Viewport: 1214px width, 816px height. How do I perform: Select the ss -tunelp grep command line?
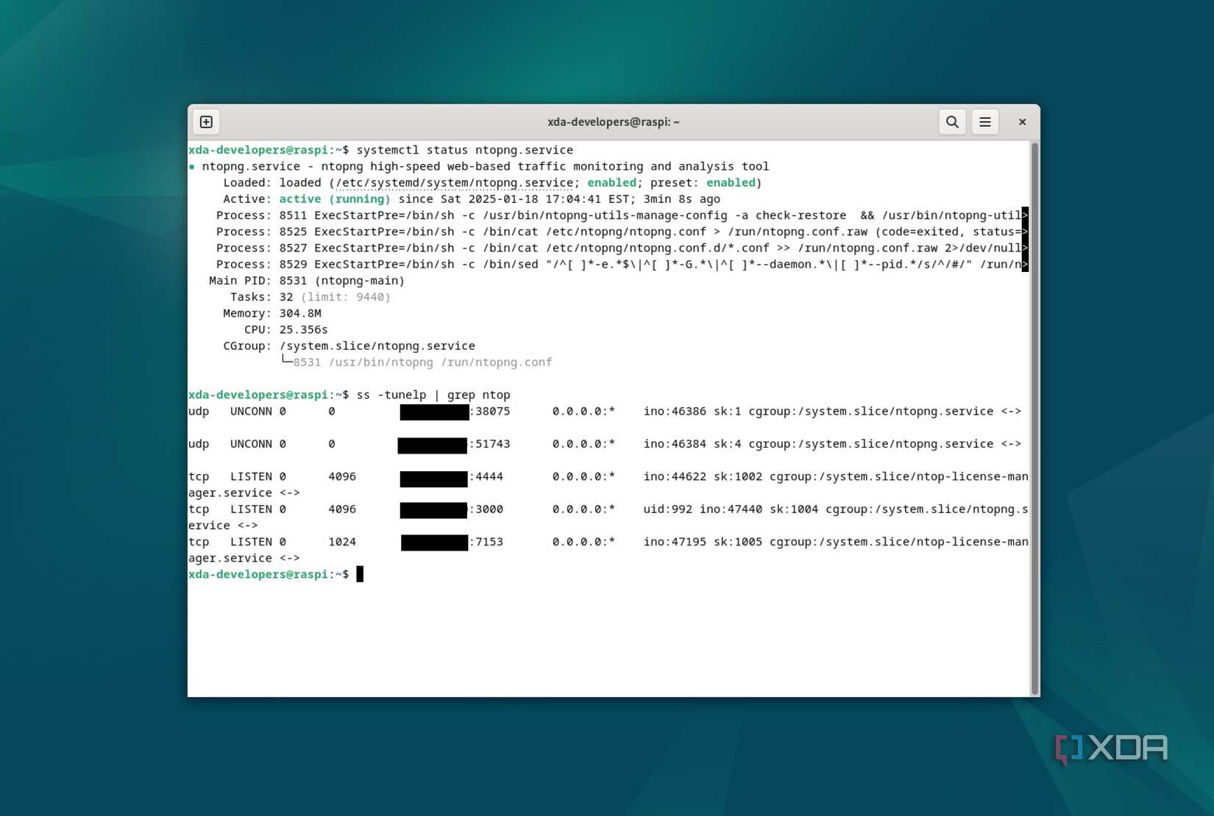coord(436,395)
